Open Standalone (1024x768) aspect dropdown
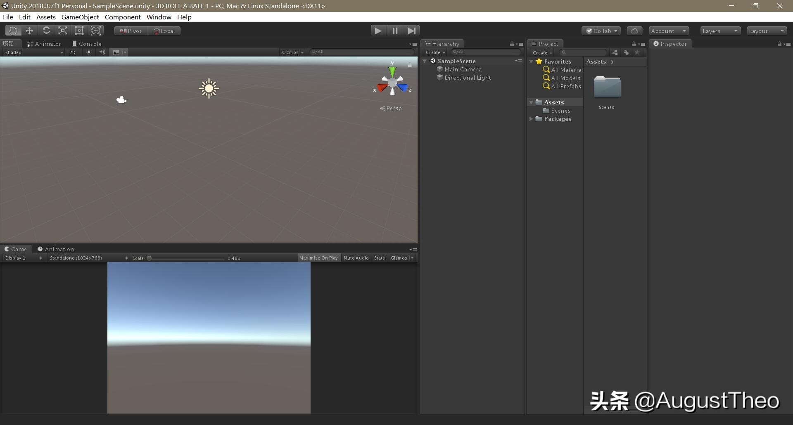The height and width of the screenshot is (425, 793). (88, 258)
